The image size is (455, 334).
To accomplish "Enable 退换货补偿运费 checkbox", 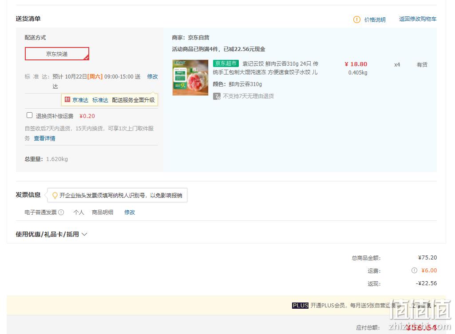I will [29, 115].
